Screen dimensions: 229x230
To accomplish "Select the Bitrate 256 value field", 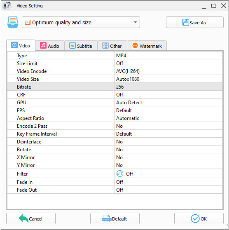I will point(168,87).
